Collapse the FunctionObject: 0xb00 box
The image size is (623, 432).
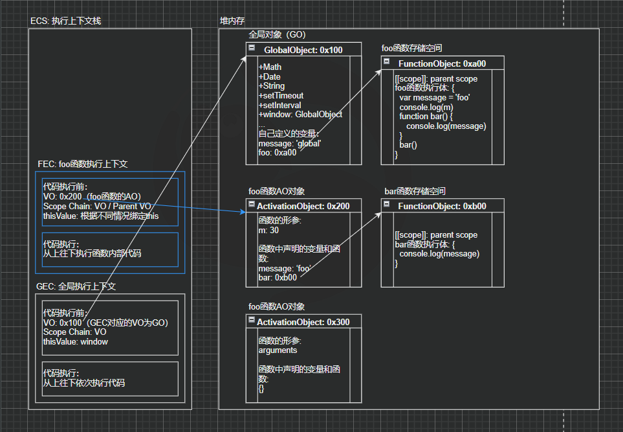pyautogui.click(x=386, y=204)
